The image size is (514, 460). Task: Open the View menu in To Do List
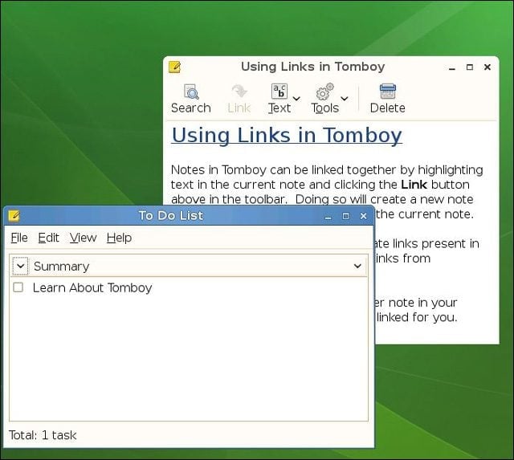[83, 238]
